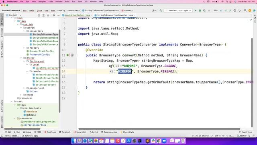This screenshot has height=145, width=257.
Task: Toggle the Structure tool window stripe button
Action: point(2,106)
